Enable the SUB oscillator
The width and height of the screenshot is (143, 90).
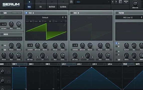[x=2, y=13]
